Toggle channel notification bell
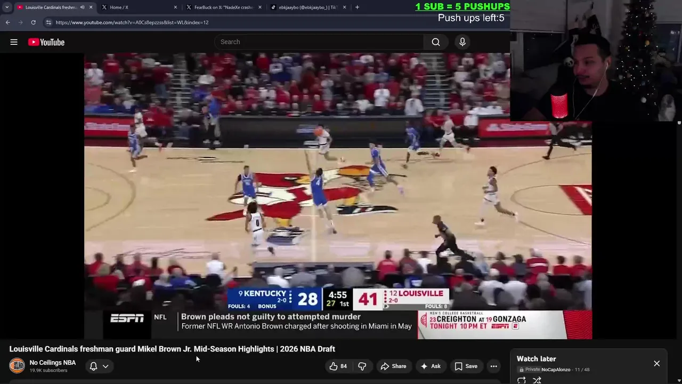The width and height of the screenshot is (682, 384). point(93,366)
